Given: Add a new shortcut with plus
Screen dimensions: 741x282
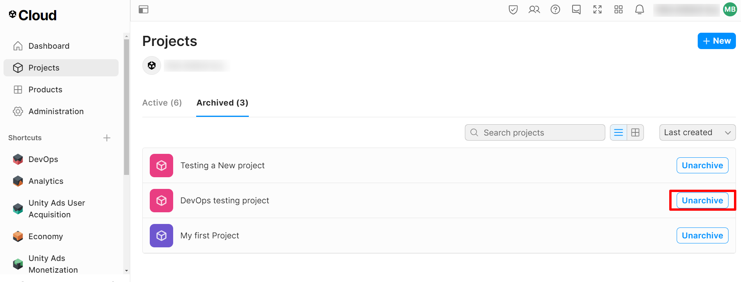Looking at the screenshot, I should point(107,138).
